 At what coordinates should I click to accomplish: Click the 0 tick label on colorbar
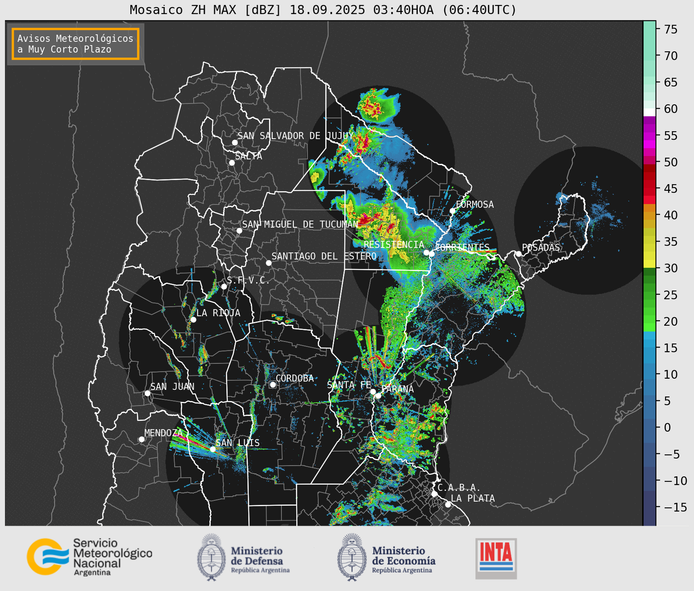point(668,428)
